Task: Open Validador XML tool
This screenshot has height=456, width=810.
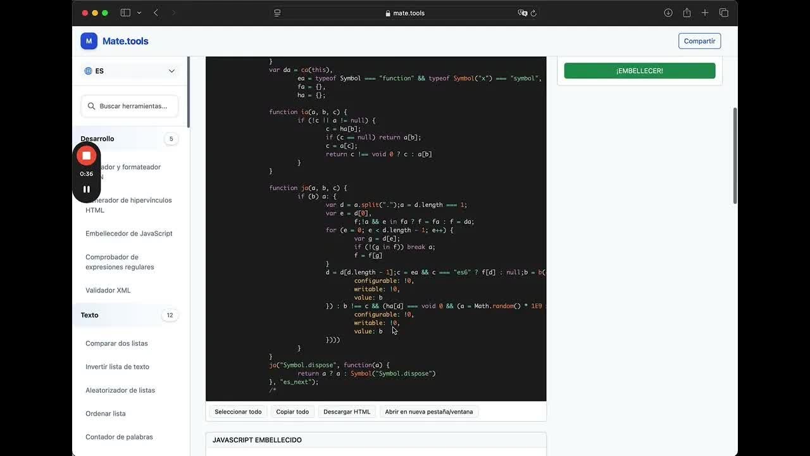Action: point(108,290)
